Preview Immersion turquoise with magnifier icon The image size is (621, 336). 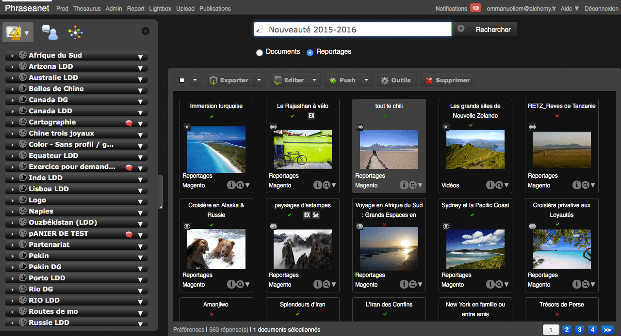(240, 185)
